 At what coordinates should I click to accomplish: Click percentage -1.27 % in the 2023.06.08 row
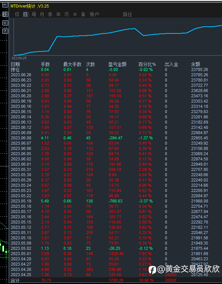146,138
